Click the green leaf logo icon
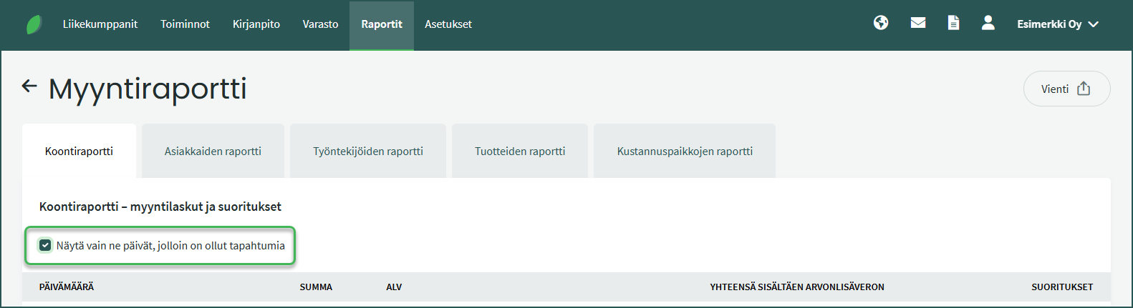Image resolution: width=1133 pixels, height=308 pixels. click(34, 24)
